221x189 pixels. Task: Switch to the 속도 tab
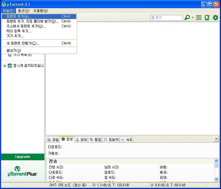(127, 140)
